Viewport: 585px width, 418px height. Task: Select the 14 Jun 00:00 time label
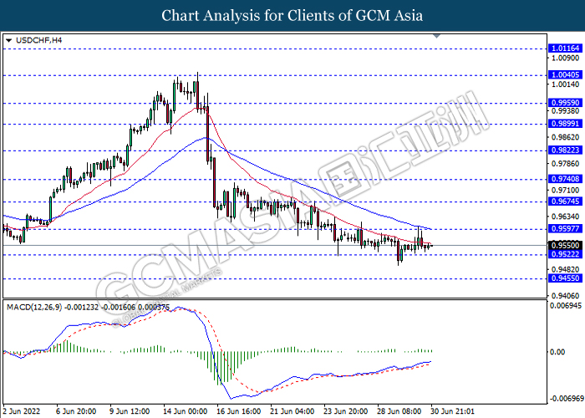185,411
